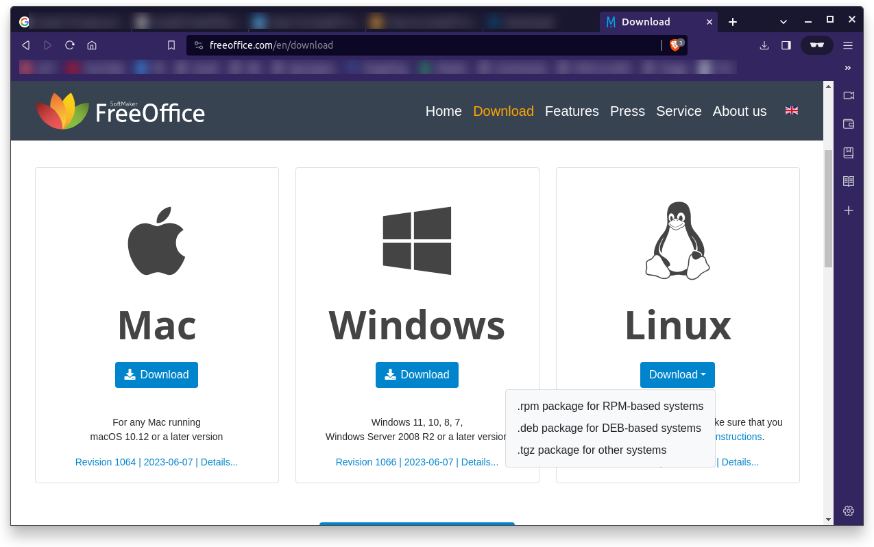874x547 pixels.
Task: Click the Brave Shields icon in the address bar
Action: point(675,45)
